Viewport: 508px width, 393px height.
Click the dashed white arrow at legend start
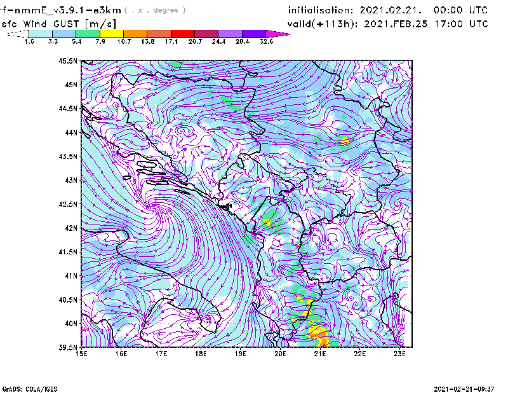(18, 34)
